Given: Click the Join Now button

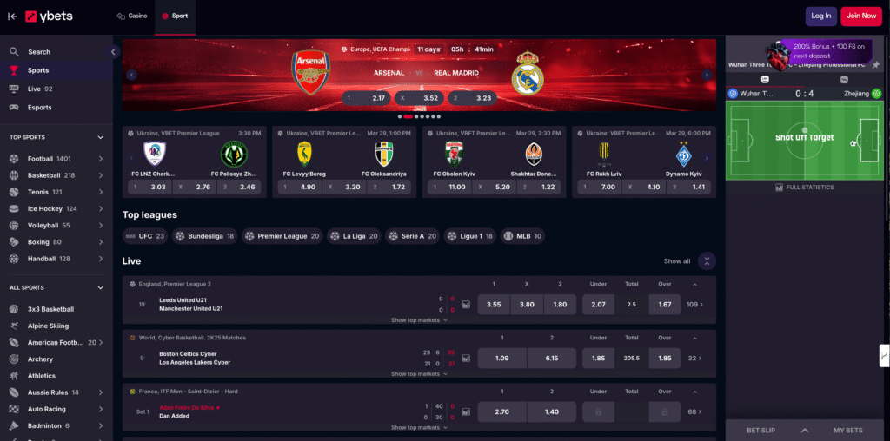Looking at the screenshot, I should pyautogui.click(x=861, y=16).
